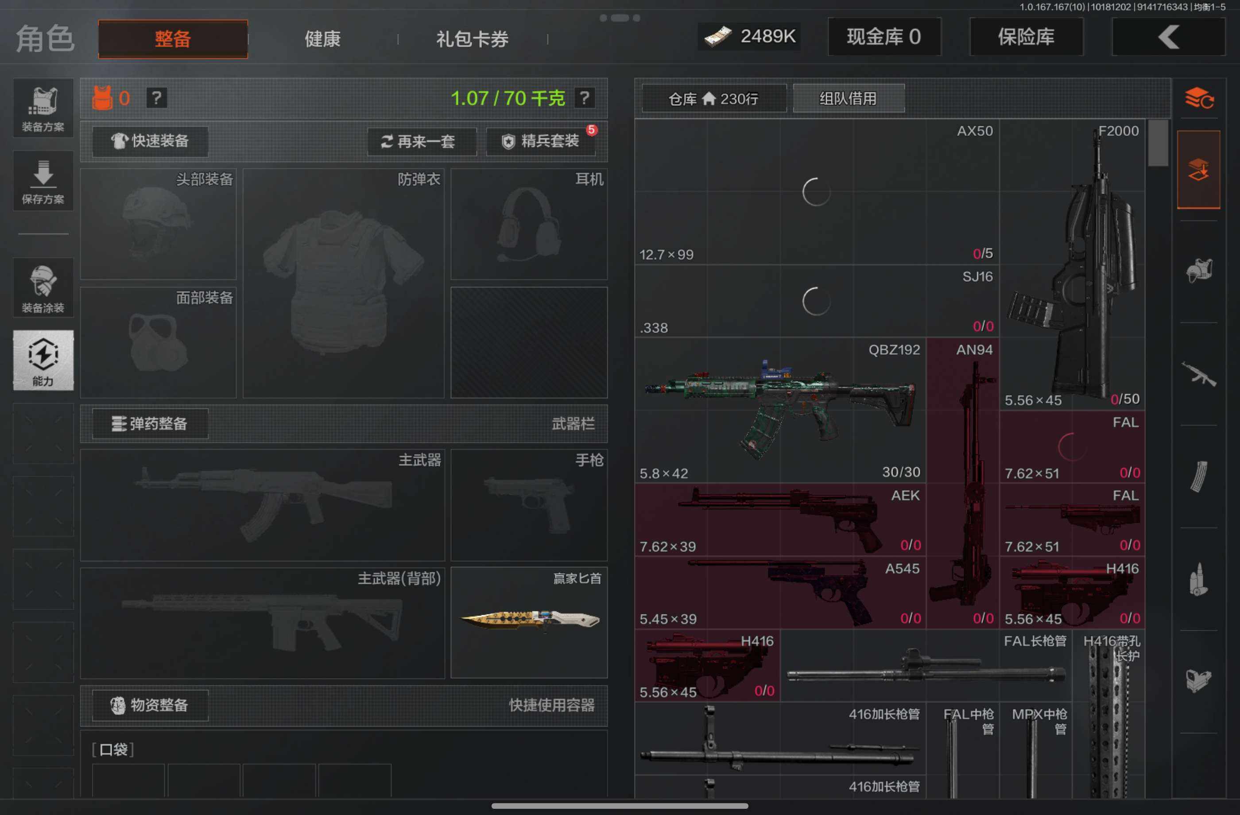
Task: Click the 再来一套 button
Action: coord(422,141)
